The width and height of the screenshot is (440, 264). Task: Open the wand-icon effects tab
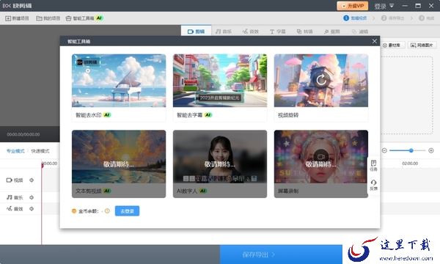[x=331, y=32]
